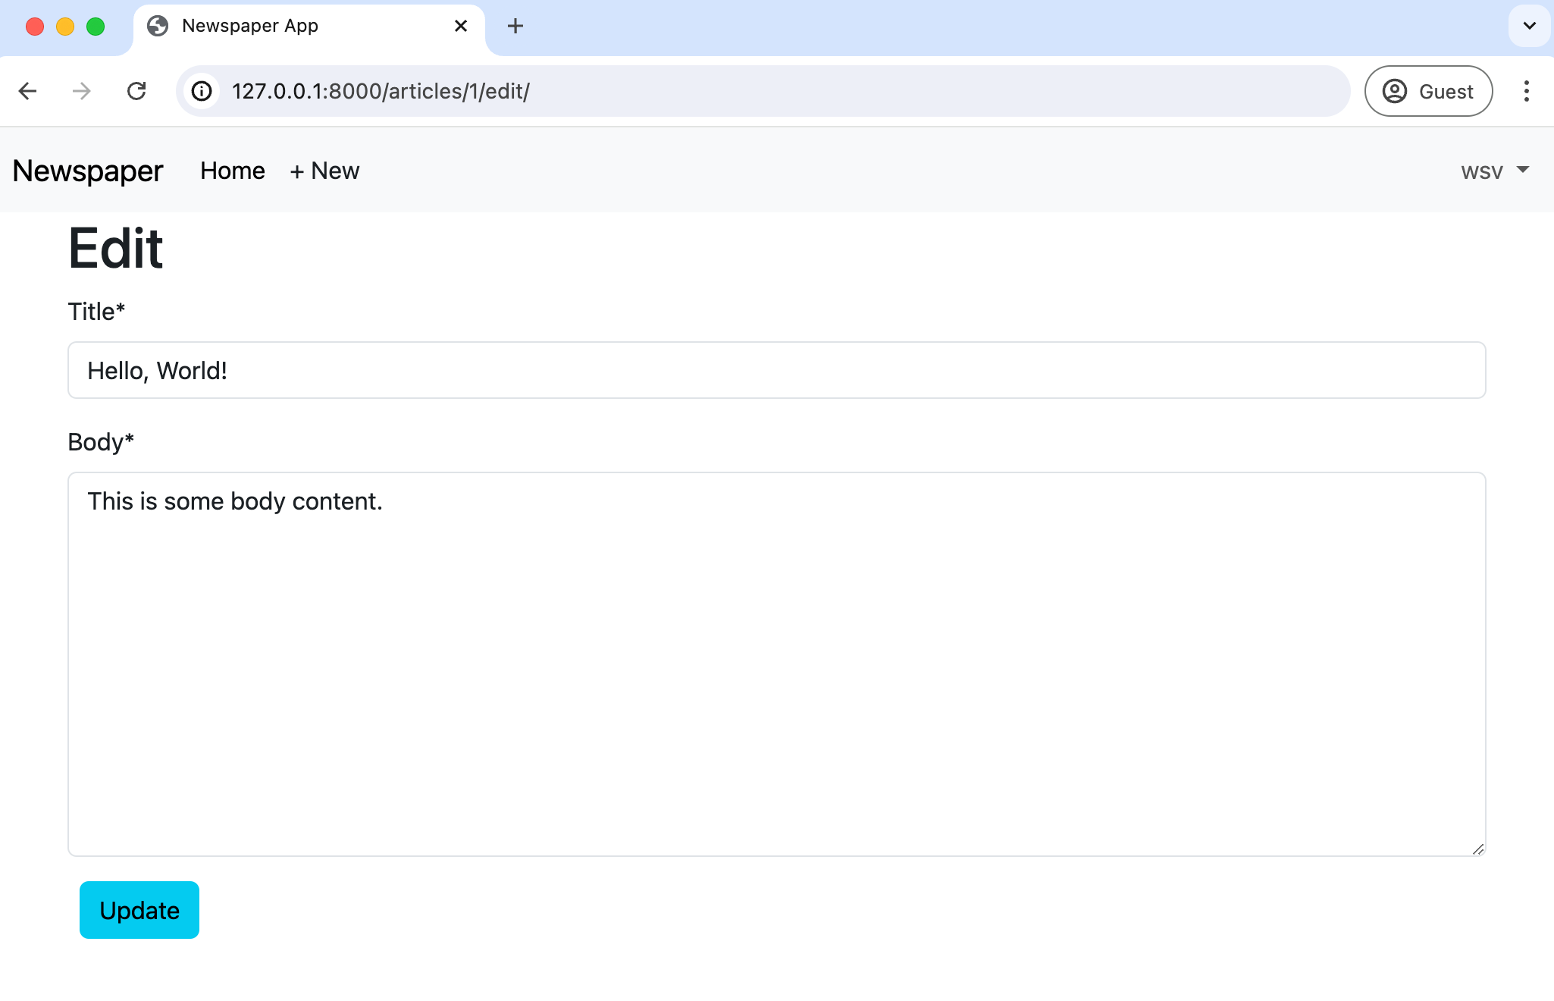Grab the textarea resize handle
The width and height of the screenshot is (1554, 1001).
tap(1477, 849)
